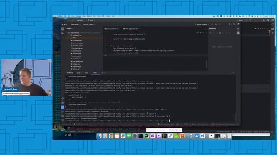Open the Navigate menu in the menu bar
The height and width of the screenshot is (155, 277).
coord(78,16)
